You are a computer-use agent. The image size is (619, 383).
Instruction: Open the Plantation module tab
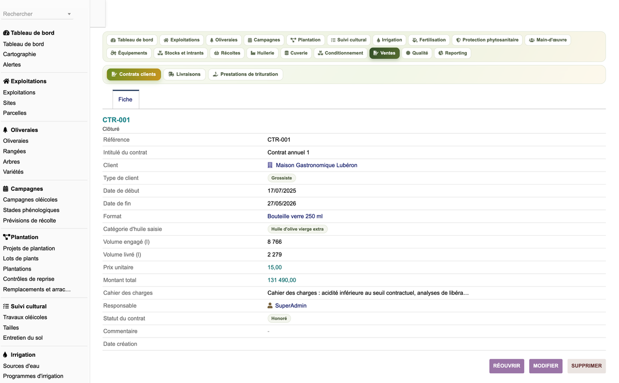point(305,40)
